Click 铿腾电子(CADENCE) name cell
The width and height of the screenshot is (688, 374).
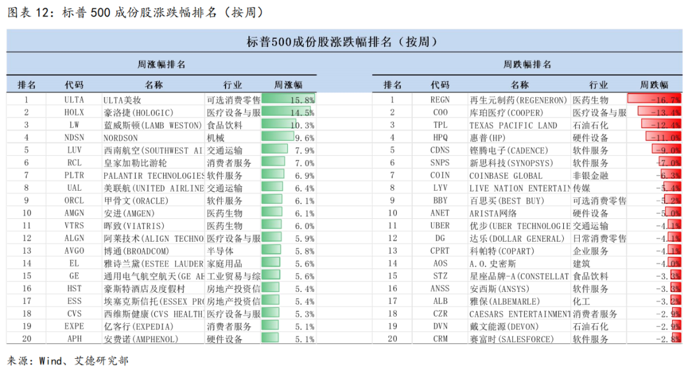click(508, 150)
